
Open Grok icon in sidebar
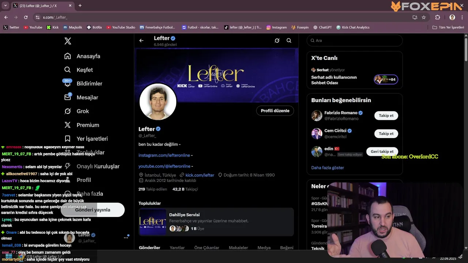[x=67, y=111]
